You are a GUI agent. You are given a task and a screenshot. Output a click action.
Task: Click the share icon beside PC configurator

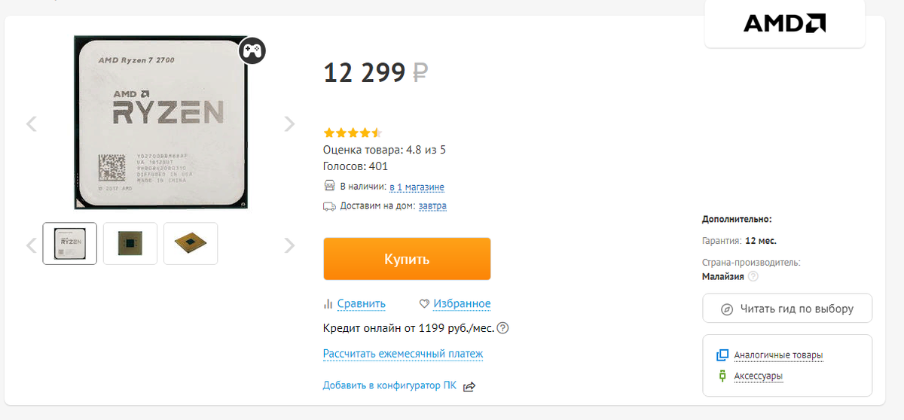(469, 386)
